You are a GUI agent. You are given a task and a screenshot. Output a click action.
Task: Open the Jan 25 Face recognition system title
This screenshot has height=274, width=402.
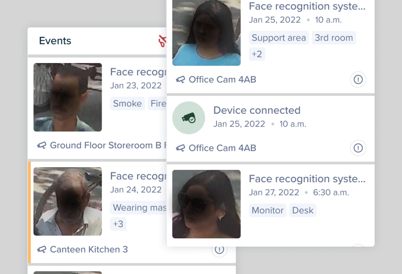(x=307, y=6)
